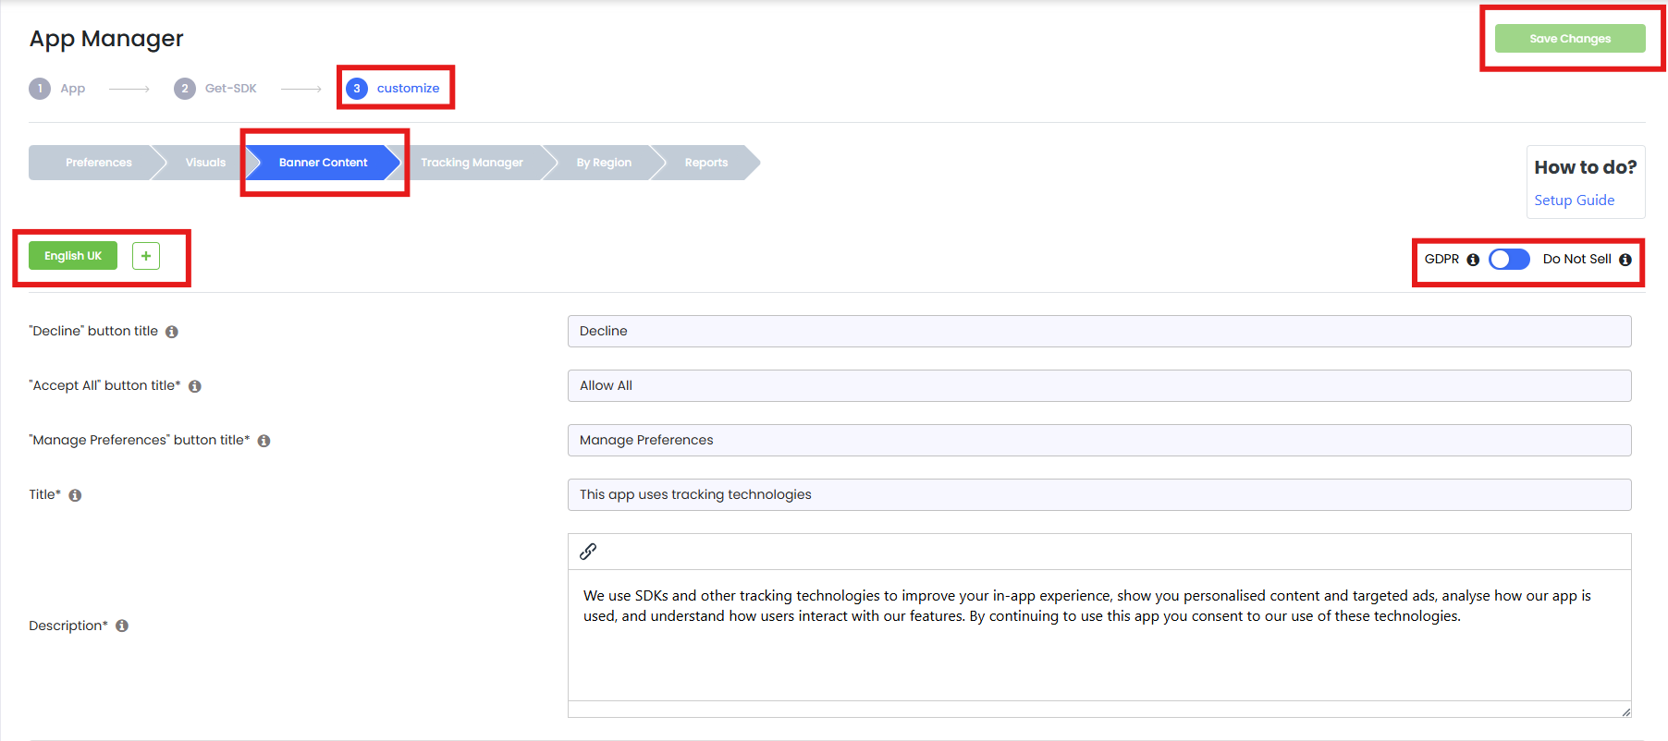The width and height of the screenshot is (1668, 741).
Task: Click the Do Not Sell info icon
Action: (1625, 260)
